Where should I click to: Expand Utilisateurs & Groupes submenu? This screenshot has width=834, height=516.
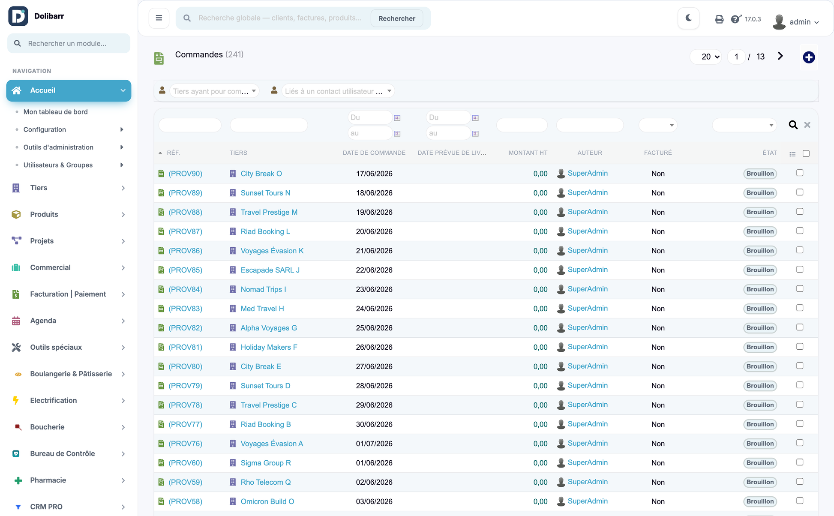[122, 165]
